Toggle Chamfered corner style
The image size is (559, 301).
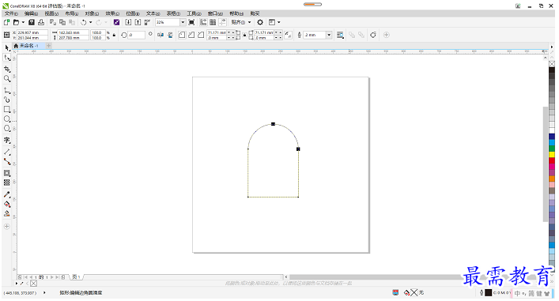[x=201, y=35]
